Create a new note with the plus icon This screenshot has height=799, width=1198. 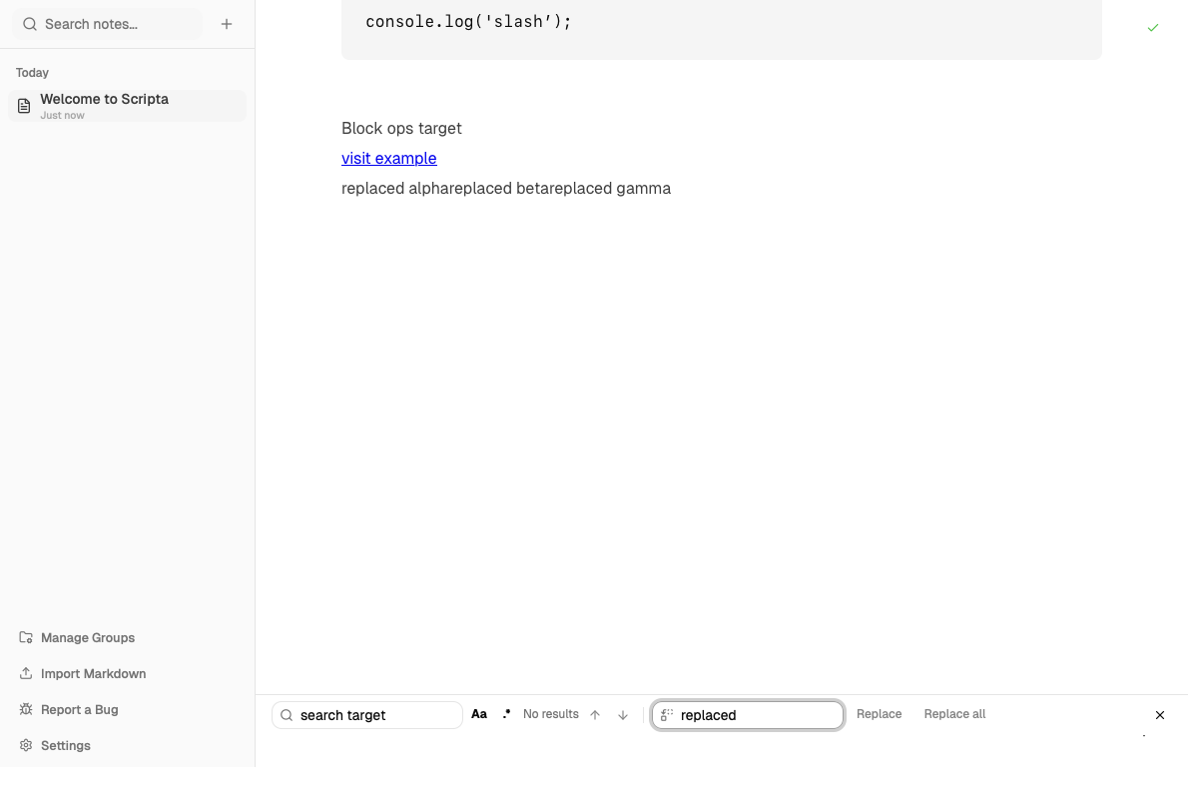(x=227, y=23)
